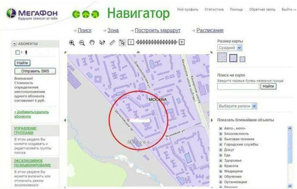Open Обратная связь menu item
This screenshot has width=297, height=189.
tap(262, 9)
